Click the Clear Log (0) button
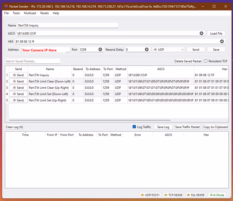The image size is (233, 201). 14,127
